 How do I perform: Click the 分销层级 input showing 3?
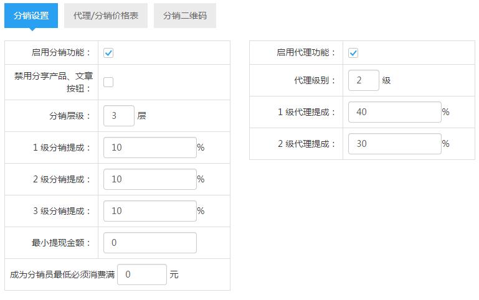[x=118, y=116]
